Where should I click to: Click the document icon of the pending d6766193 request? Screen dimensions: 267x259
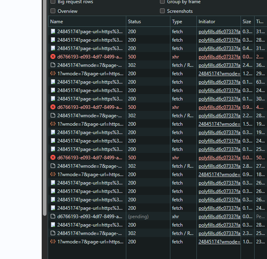coord(53,216)
